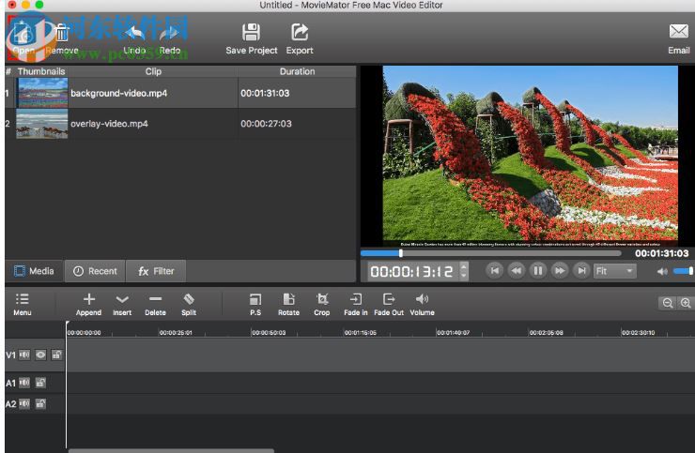Fast forward the video playback
The height and width of the screenshot is (453, 695).
(560, 270)
